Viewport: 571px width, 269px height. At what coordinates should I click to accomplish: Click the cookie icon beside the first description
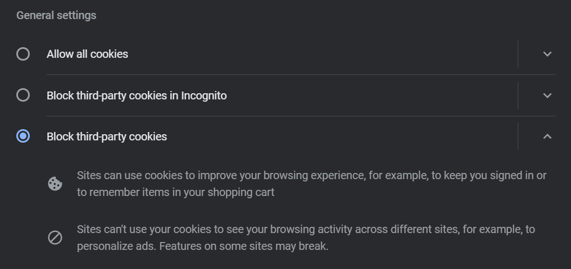pyautogui.click(x=55, y=184)
